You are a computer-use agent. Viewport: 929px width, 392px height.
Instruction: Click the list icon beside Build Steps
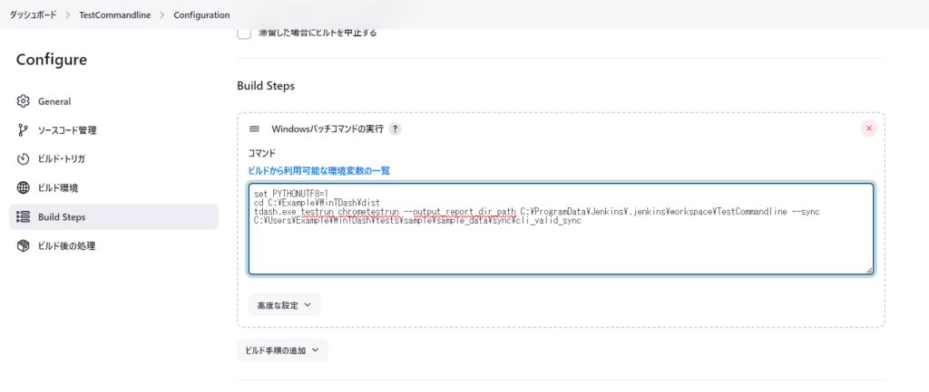click(x=24, y=217)
